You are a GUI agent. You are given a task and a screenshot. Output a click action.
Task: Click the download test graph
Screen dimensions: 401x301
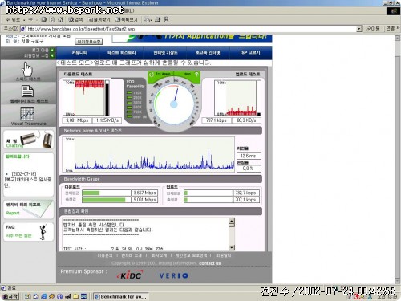click(86, 98)
